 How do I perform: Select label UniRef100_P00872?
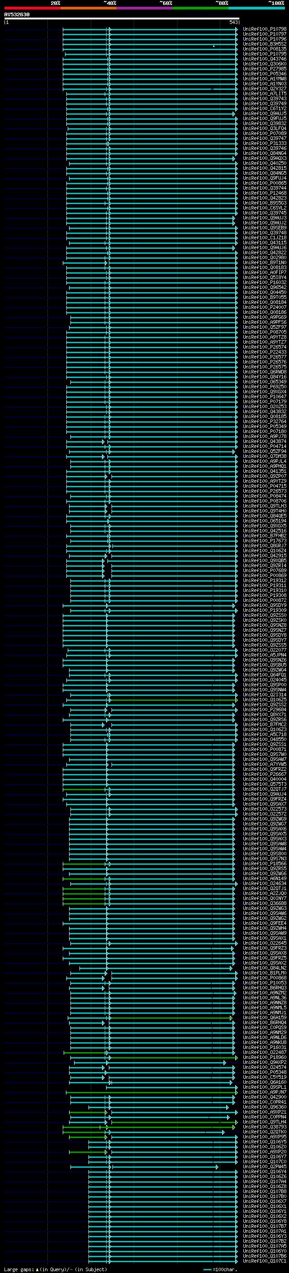(x=265, y=601)
